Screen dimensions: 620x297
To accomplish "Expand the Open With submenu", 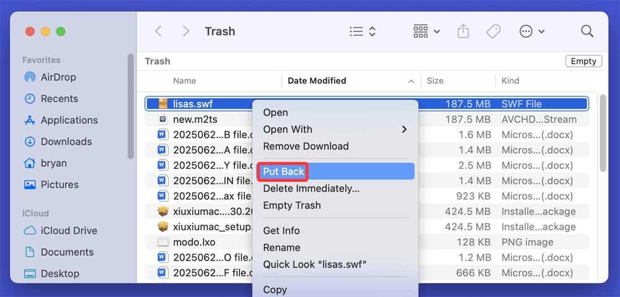I will pyautogui.click(x=335, y=129).
